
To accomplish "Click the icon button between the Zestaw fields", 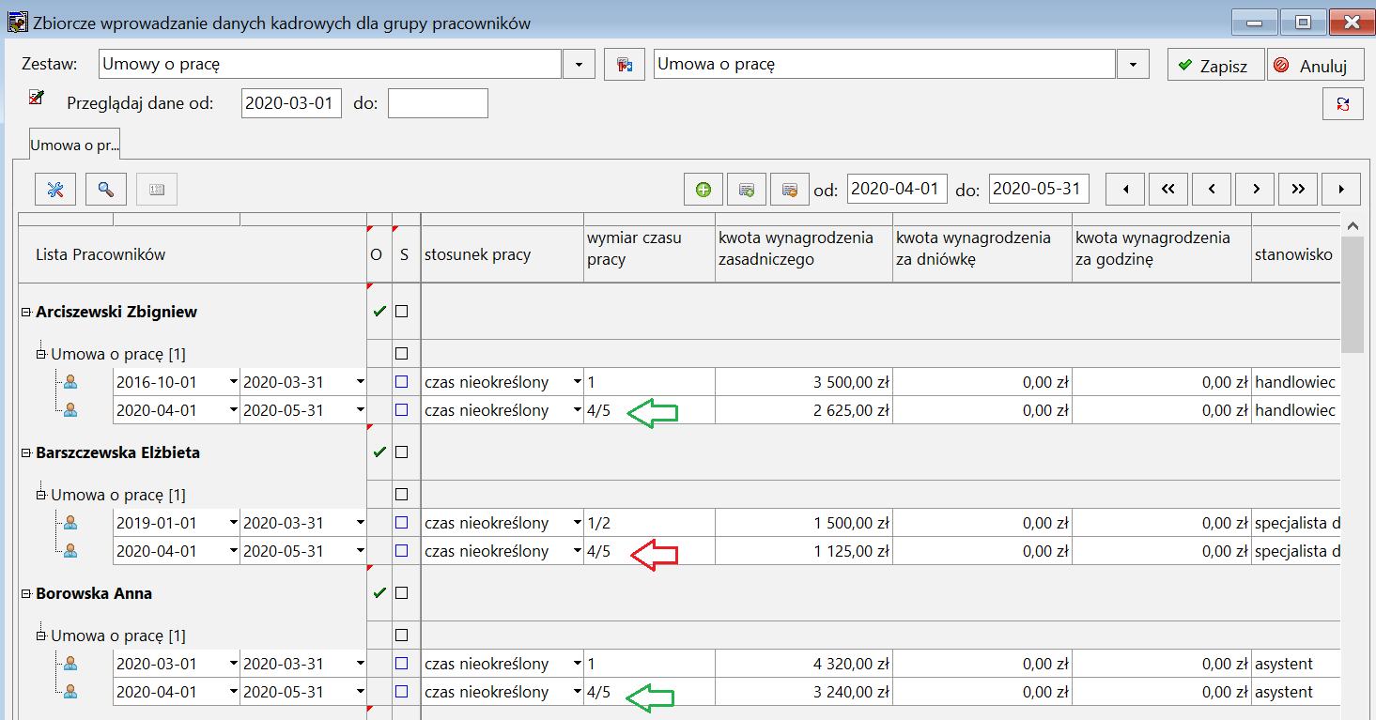I will (x=625, y=65).
